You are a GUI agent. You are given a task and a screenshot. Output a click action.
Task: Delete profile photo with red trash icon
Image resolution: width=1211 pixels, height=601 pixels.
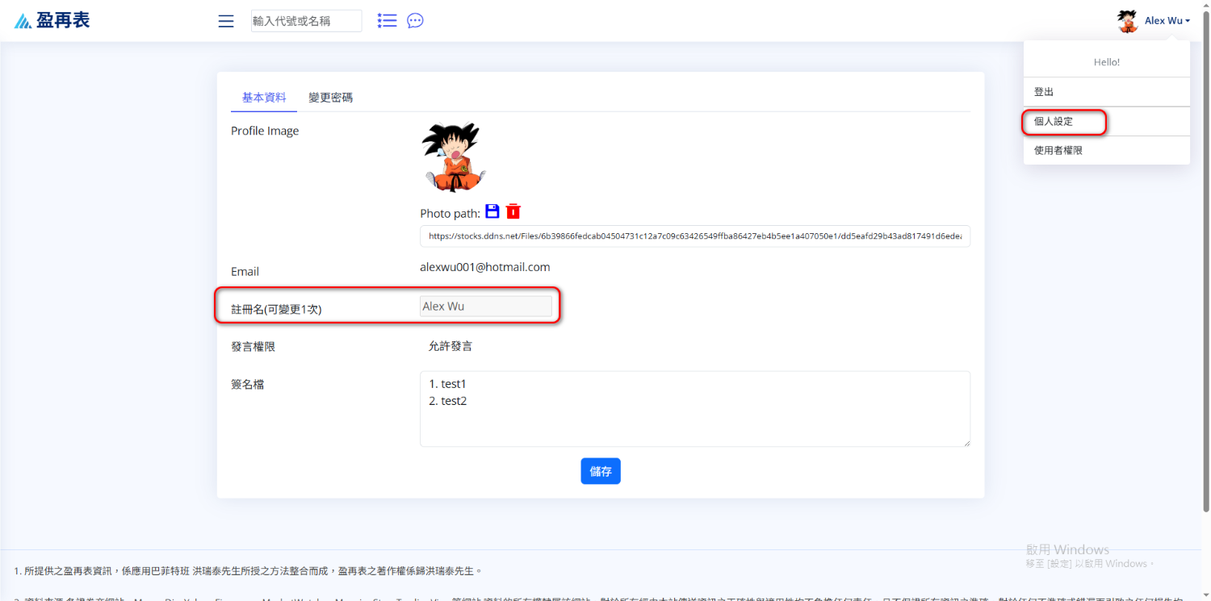click(513, 211)
